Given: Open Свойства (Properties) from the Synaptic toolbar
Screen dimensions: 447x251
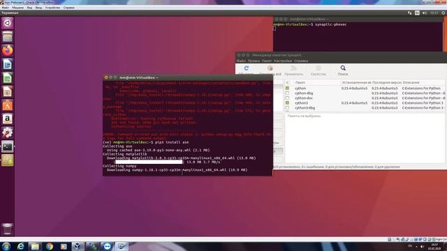Looking at the screenshot, I should [x=318, y=70].
